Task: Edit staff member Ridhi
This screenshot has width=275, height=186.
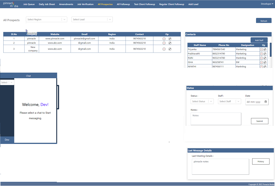Action: click(265, 58)
